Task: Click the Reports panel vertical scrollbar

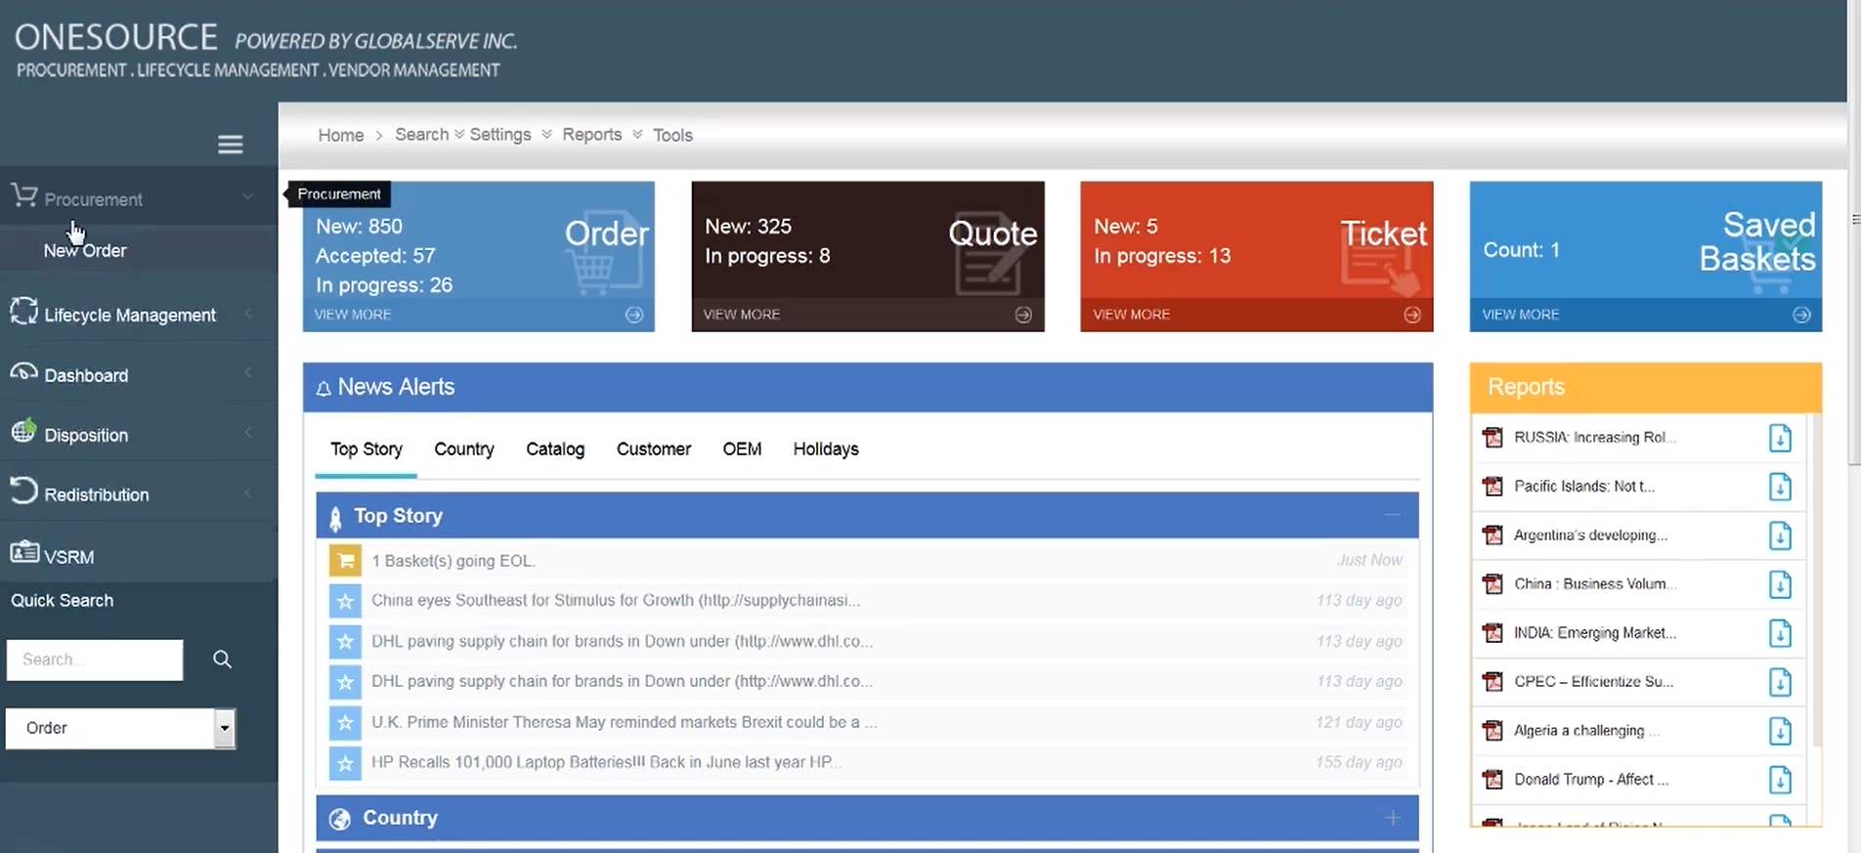Action: coord(1816,581)
